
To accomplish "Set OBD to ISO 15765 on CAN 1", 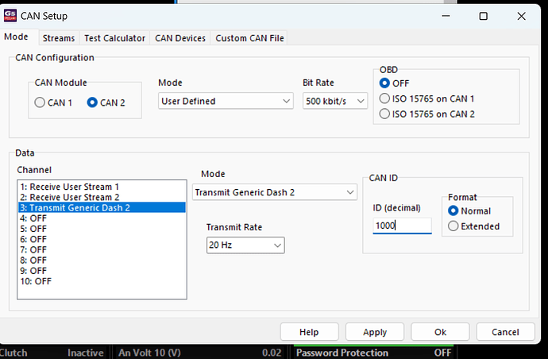I will pos(386,98).
